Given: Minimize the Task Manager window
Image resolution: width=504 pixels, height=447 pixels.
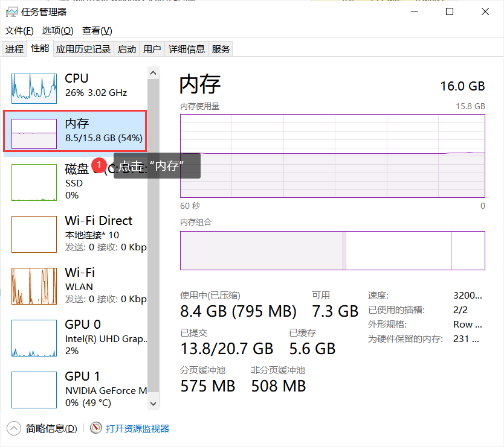Looking at the screenshot, I should 415,11.
